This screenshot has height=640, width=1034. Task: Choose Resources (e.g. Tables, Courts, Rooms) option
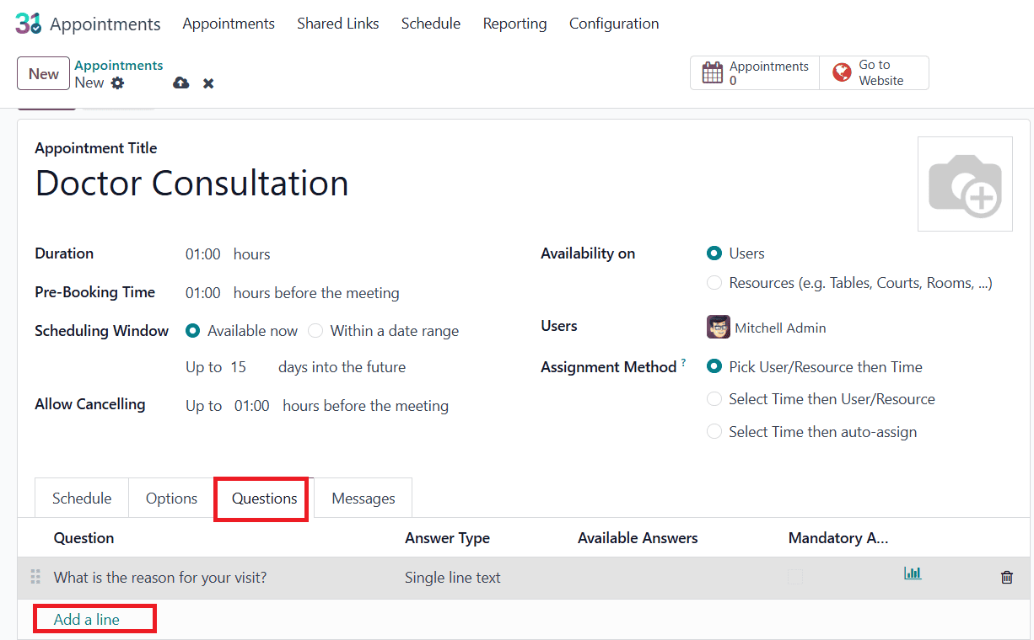point(714,283)
